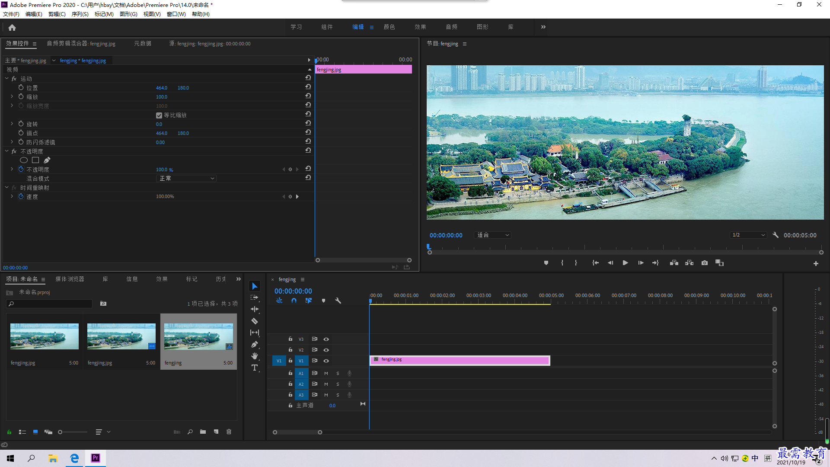
Task: Select the Track Select Forward tool
Action: click(255, 297)
